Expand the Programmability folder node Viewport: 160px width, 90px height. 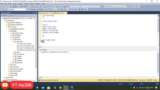pos(9,69)
